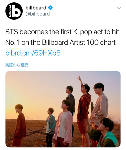
Task: Translate tweet via 英語から翻訳
Action: coord(17,65)
